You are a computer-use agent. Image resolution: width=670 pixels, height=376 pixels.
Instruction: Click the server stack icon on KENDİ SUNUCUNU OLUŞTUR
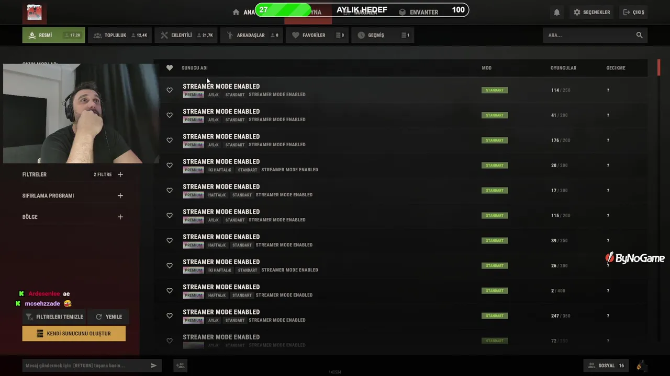click(x=40, y=333)
